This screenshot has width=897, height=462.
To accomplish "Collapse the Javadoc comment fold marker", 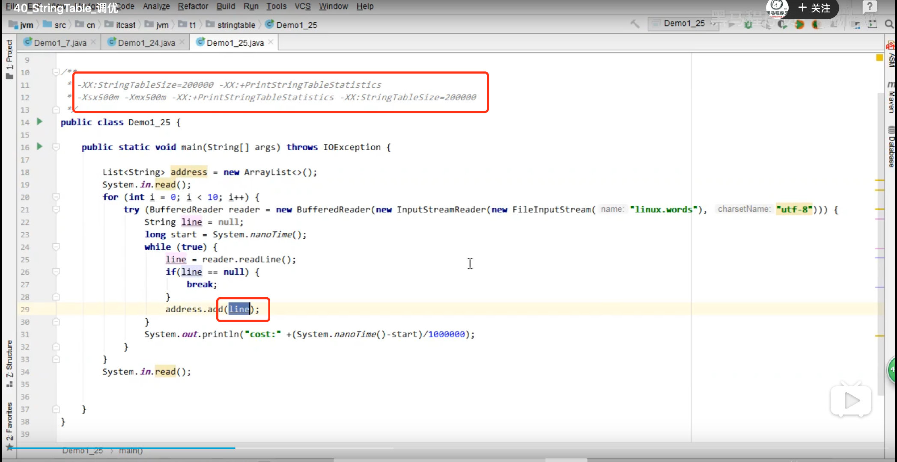I will pos(56,72).
